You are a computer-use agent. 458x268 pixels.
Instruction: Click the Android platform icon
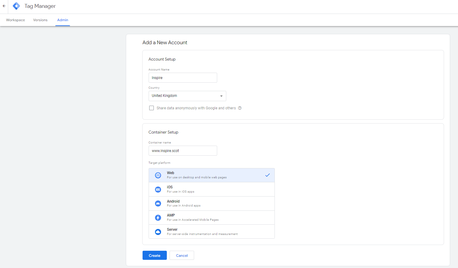coord(158,203)
